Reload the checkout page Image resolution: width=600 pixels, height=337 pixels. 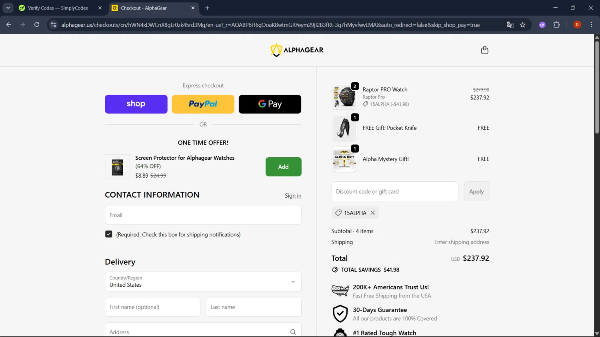tap(36, 25)
